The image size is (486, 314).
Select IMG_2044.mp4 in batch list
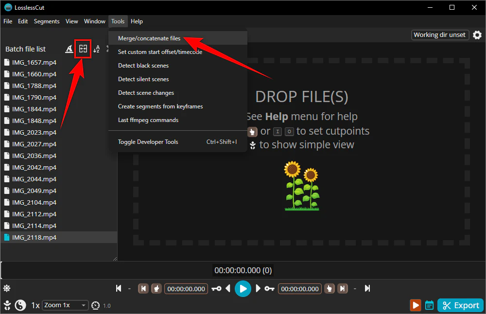(x=59, y=179)
